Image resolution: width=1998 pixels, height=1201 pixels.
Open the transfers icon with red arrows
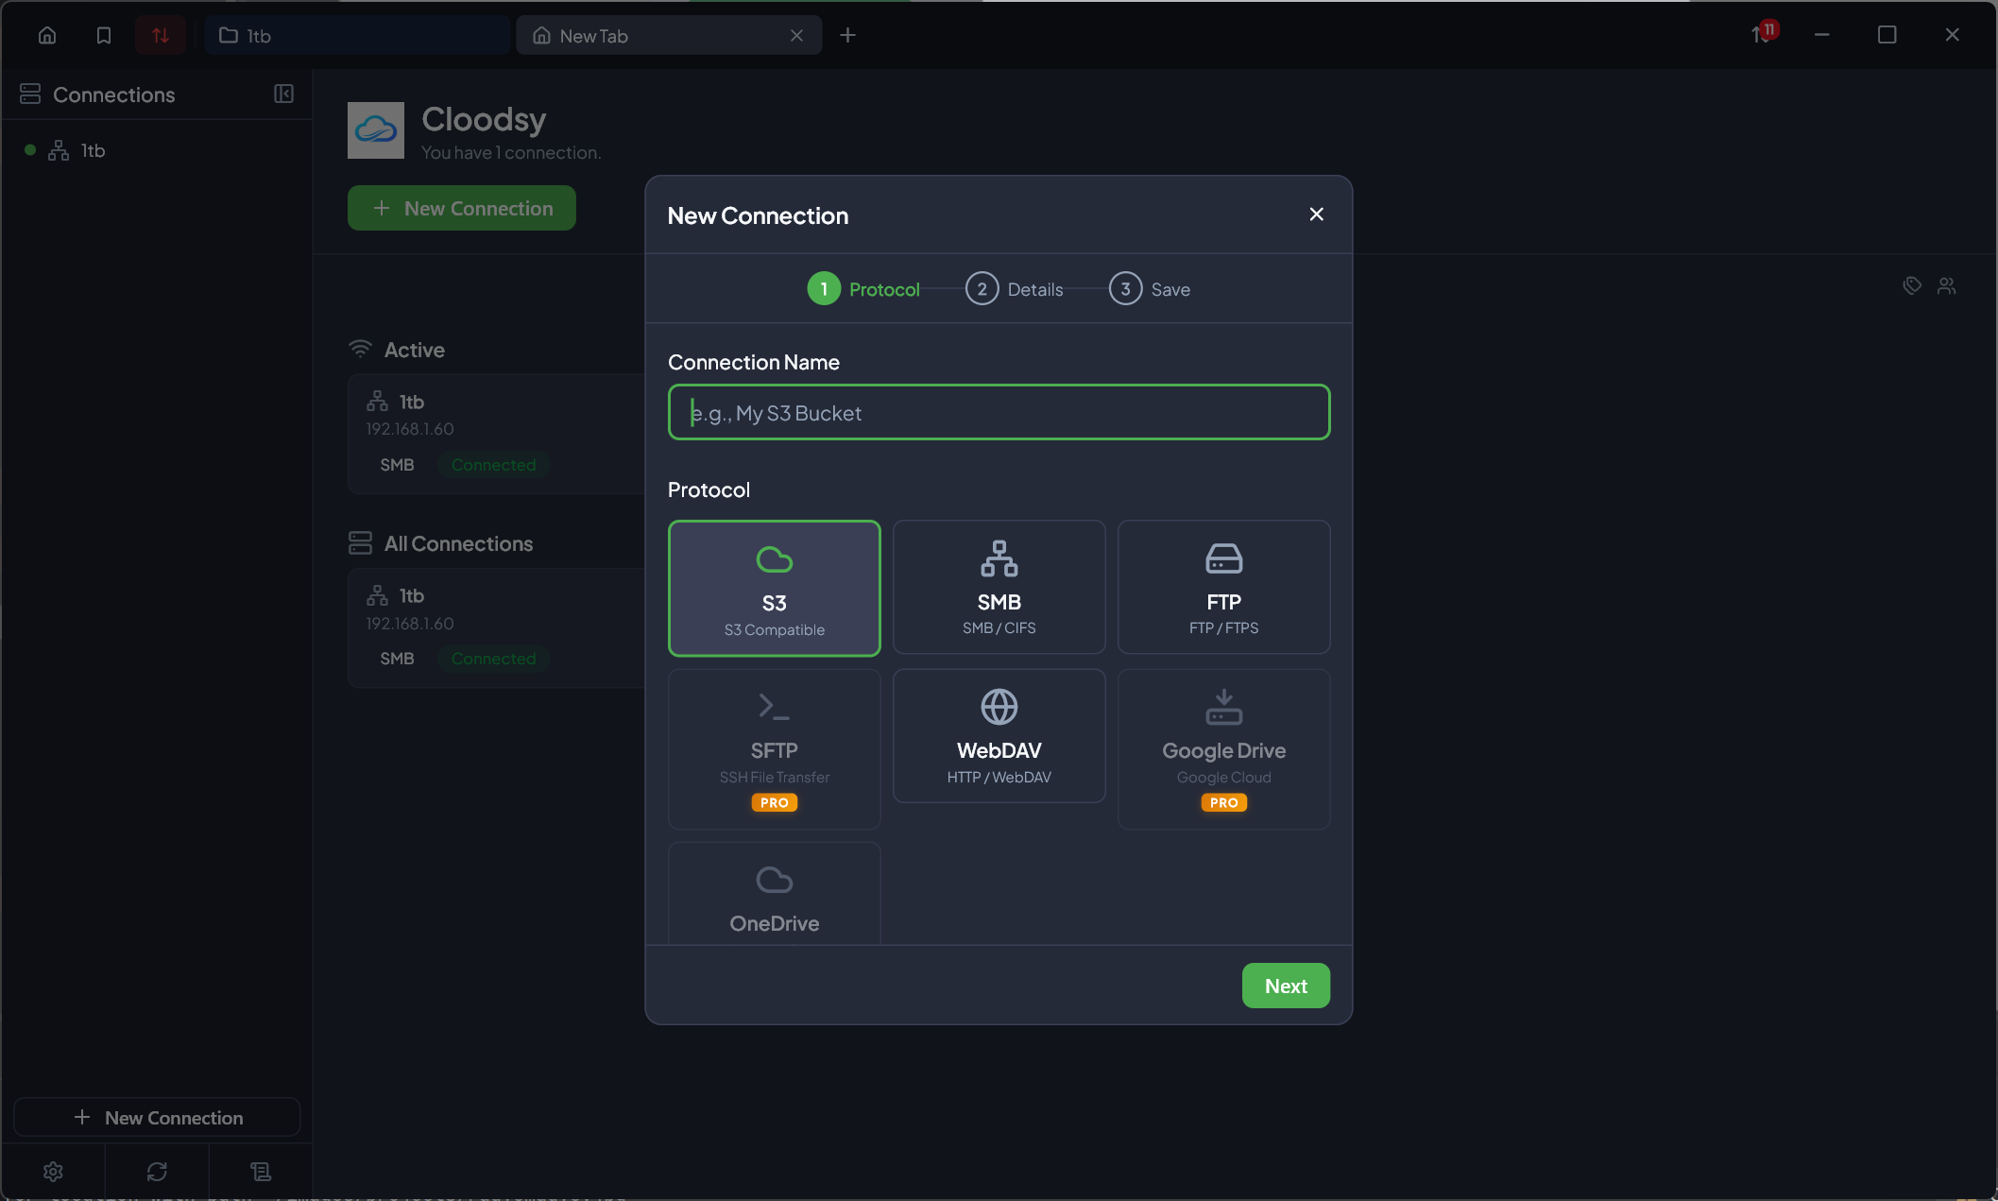pos(160,35)
